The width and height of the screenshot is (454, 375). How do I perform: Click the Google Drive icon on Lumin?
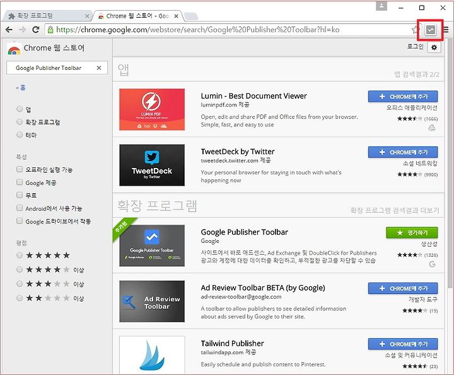coord(432,128)
